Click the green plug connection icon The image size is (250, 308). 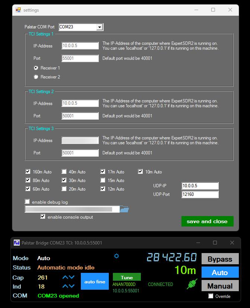click(x=192, y=284)
